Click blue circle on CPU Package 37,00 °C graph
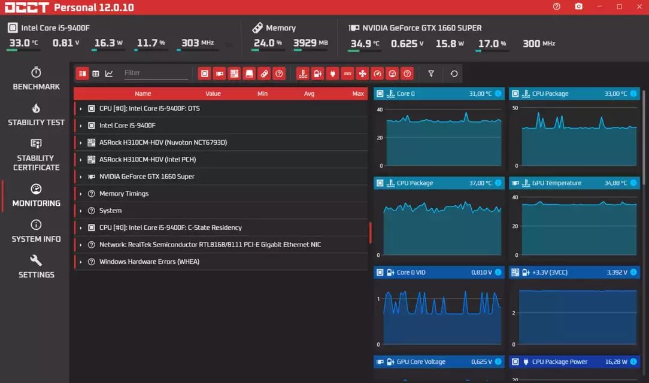Viewport: 649px width, 383px height. [x=498, y=183]
